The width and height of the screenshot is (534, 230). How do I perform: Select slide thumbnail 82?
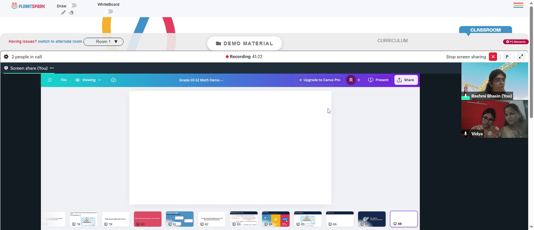[211, 219]
